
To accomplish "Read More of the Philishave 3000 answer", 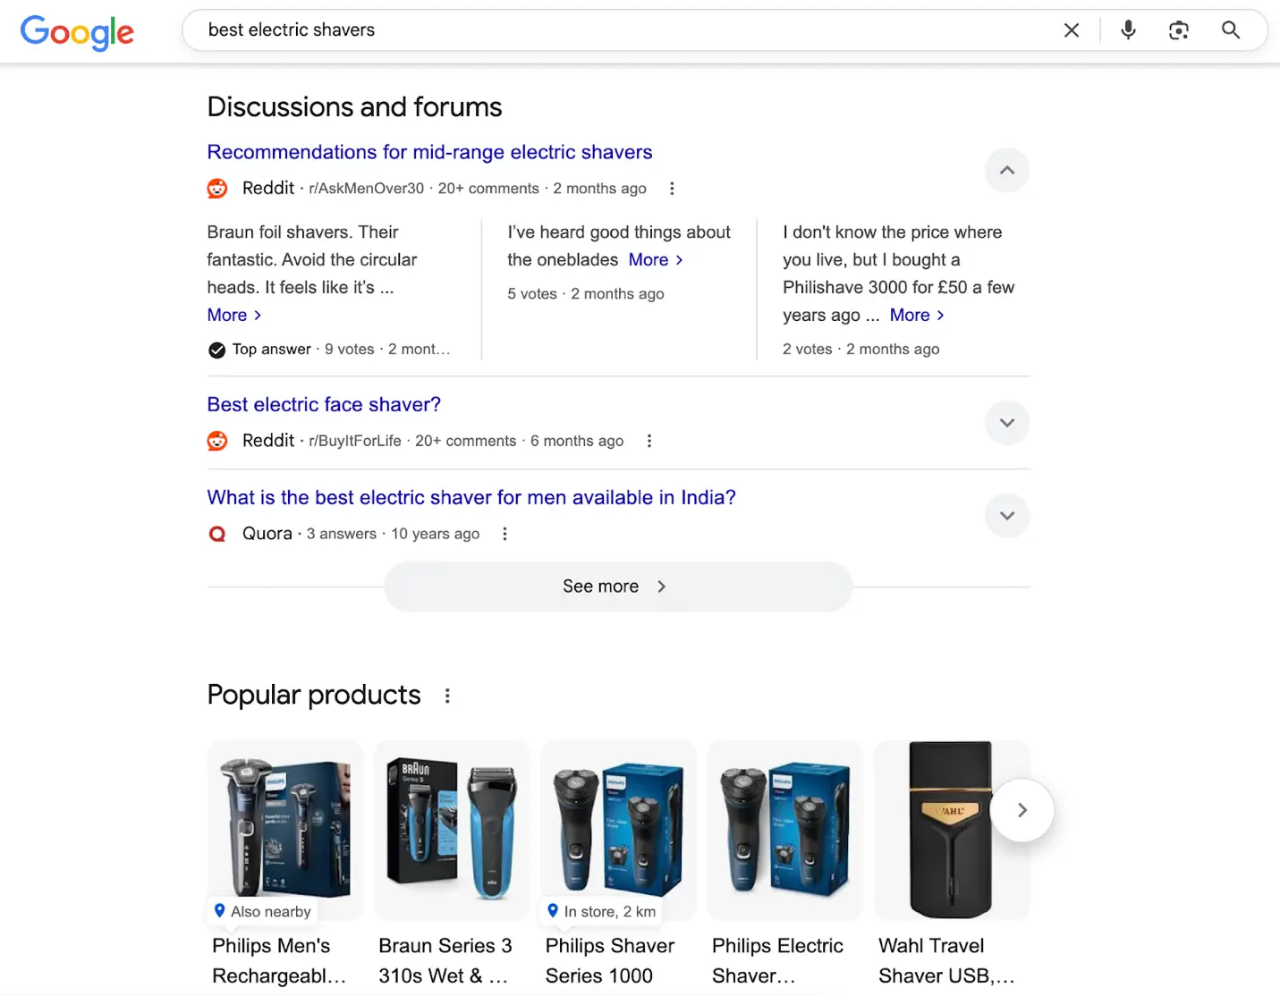I will [917, 315].
